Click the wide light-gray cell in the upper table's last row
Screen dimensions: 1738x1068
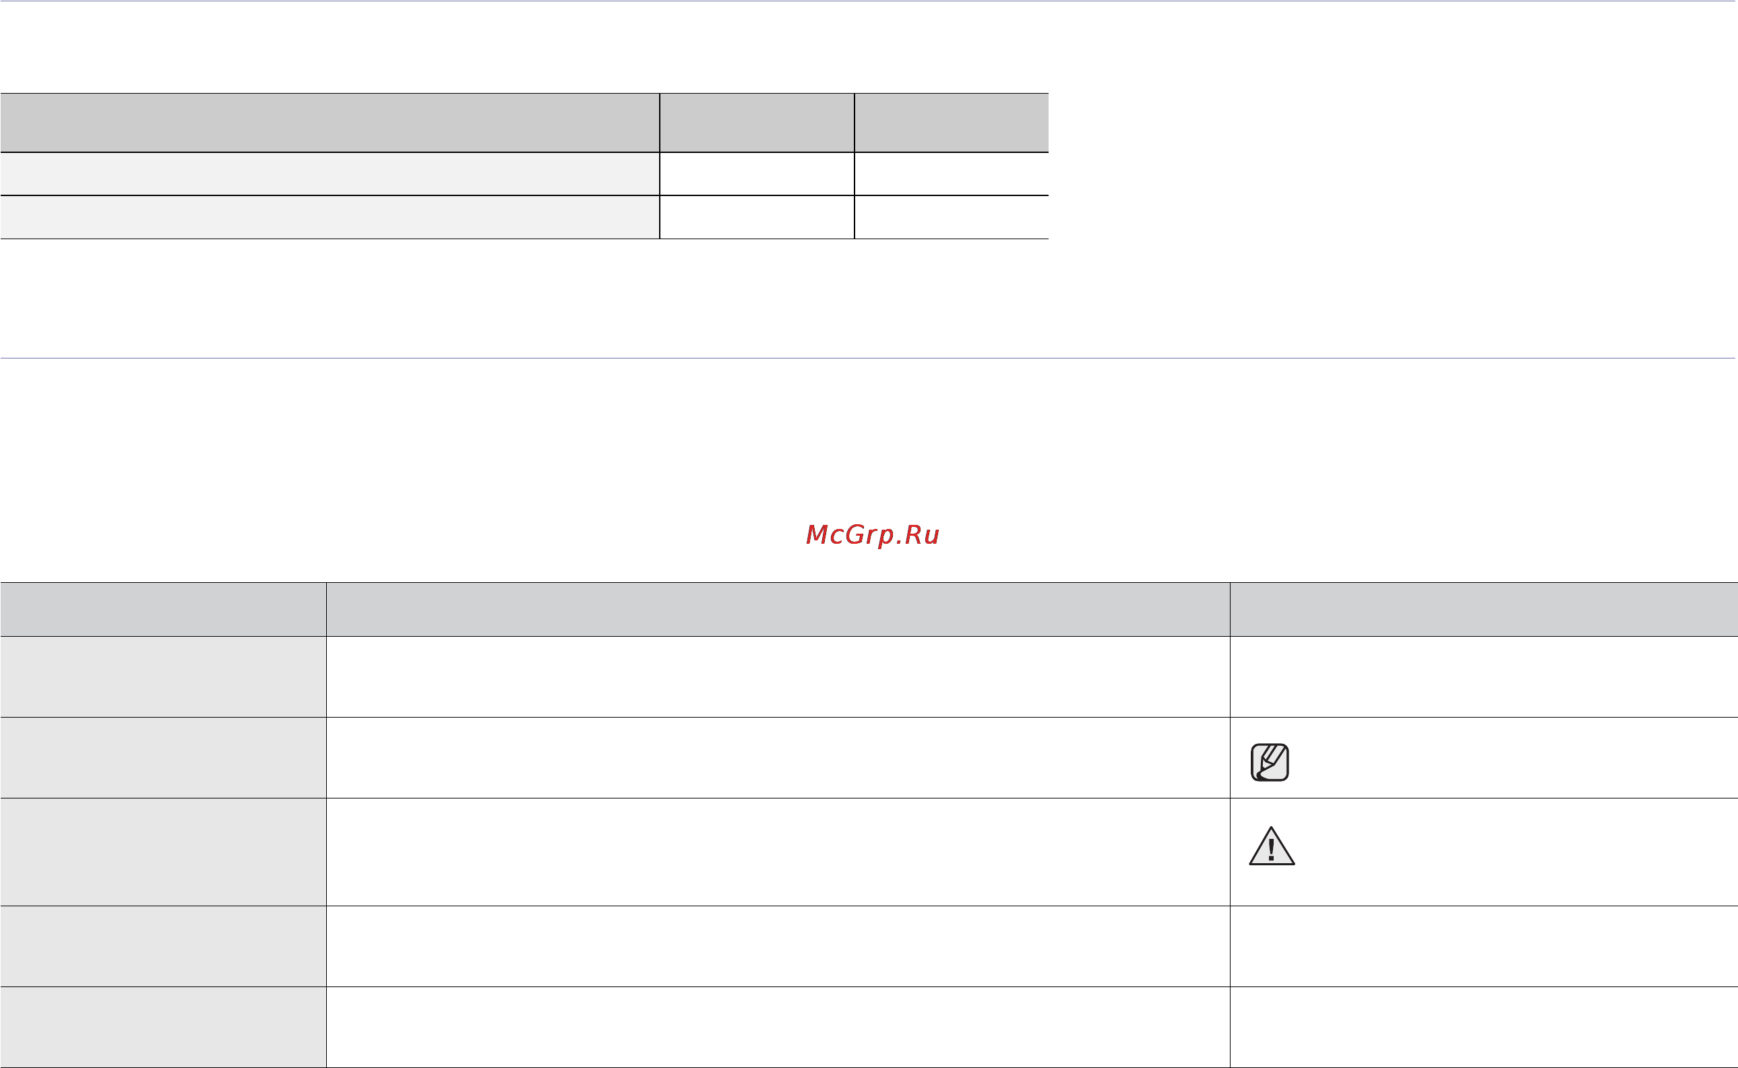pyautogui.click(x=330, y=218)
